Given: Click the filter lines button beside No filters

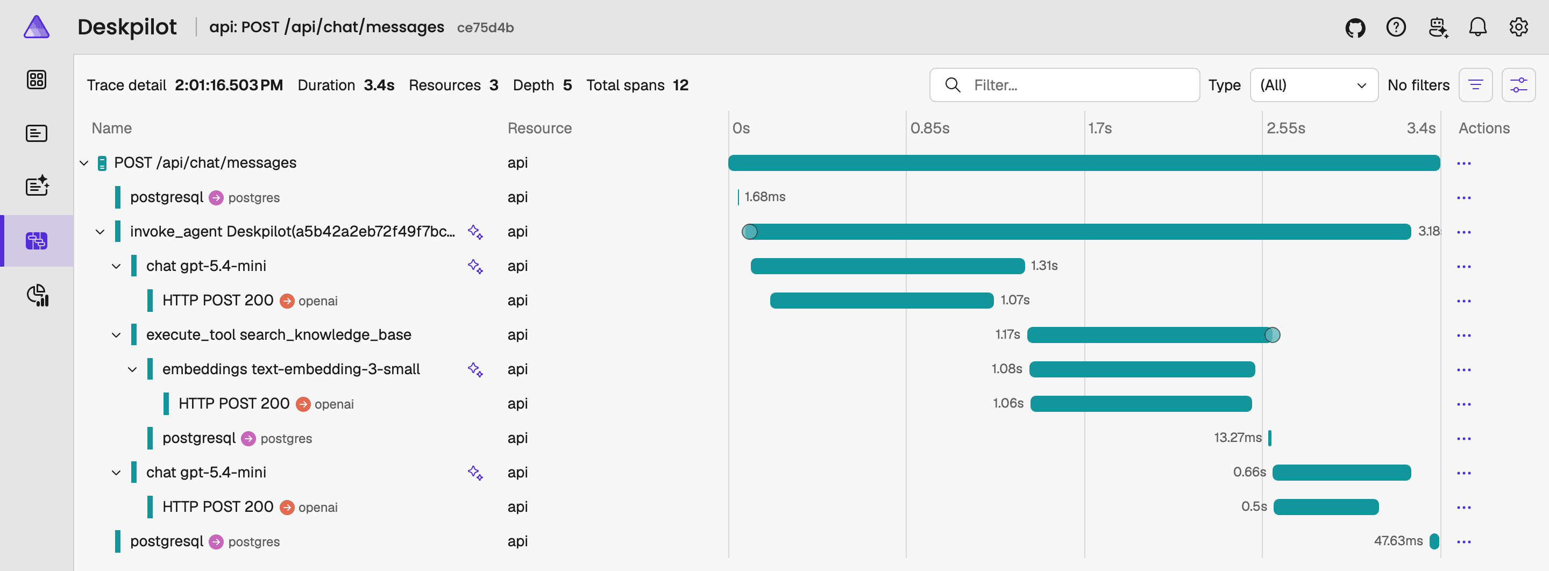Looking at the screenshot, I should 1475,85.
